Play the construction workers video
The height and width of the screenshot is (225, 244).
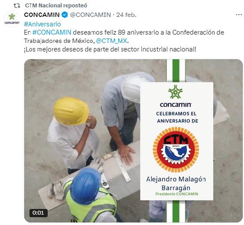pyautogui.click(x=133, y=141)
